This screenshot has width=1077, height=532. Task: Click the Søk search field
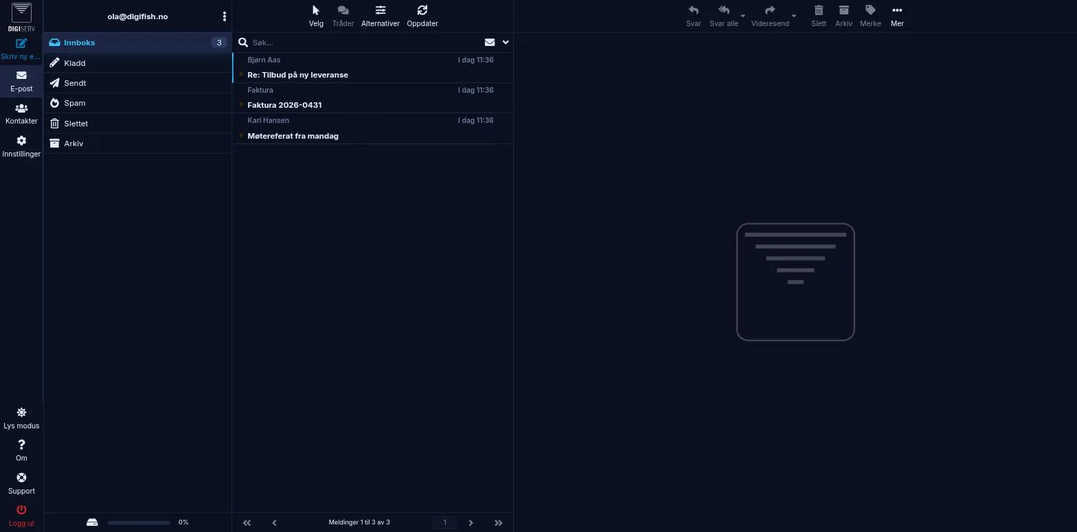coord(365,43)
